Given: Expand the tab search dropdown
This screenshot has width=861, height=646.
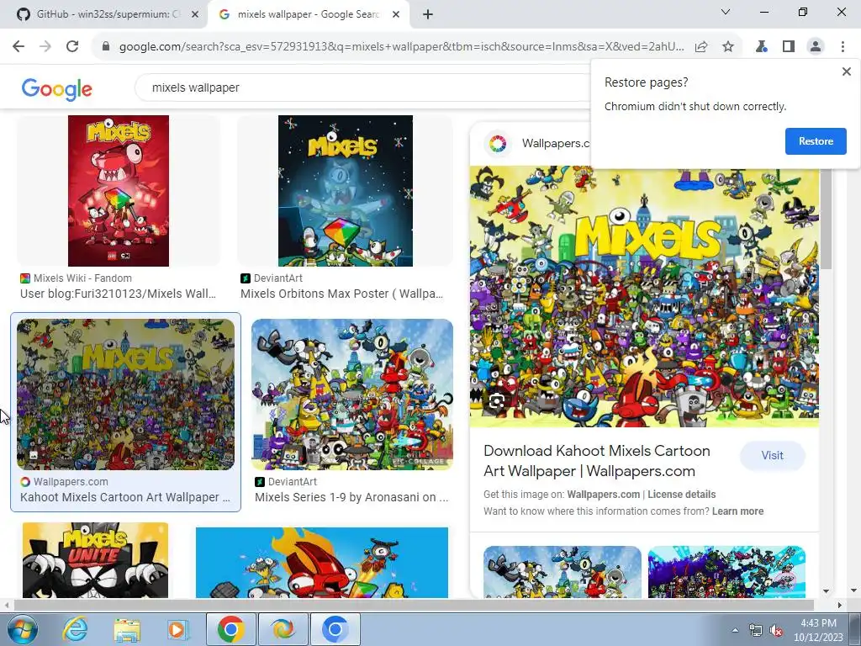Looking at the screenshot, I should click(x=726, y=12).
